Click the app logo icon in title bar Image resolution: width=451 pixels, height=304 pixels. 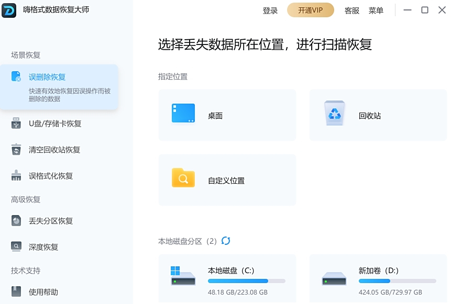9,10
